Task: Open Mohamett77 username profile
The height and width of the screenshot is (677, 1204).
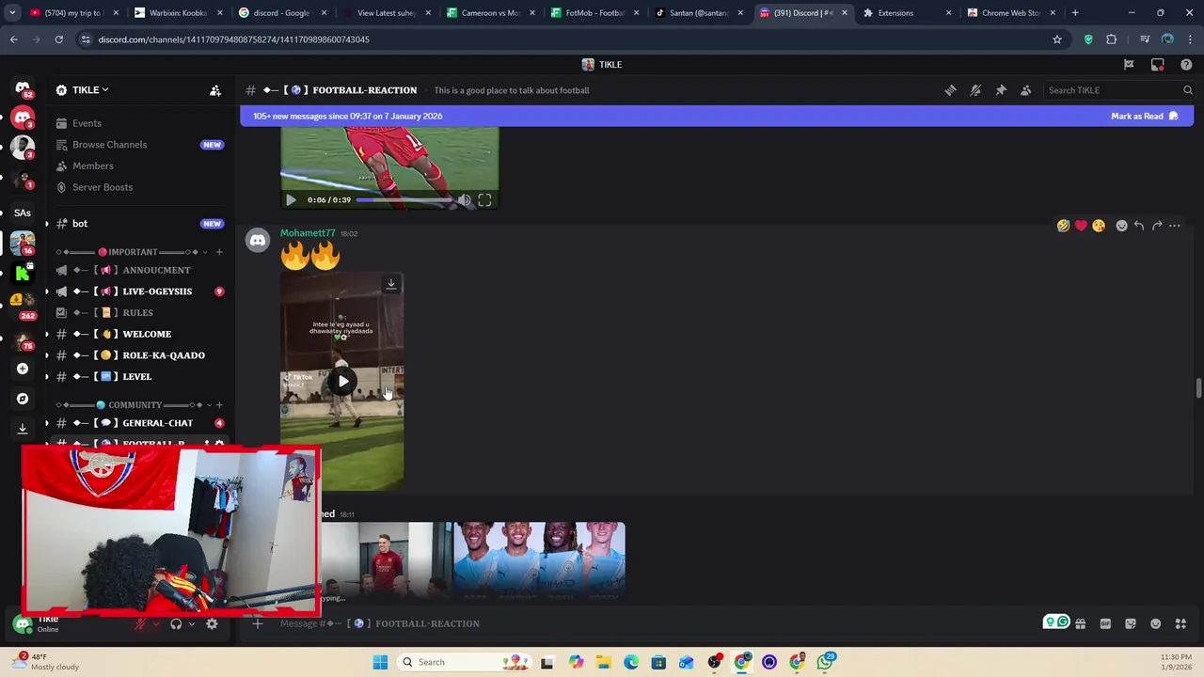Action: (308, 233)
